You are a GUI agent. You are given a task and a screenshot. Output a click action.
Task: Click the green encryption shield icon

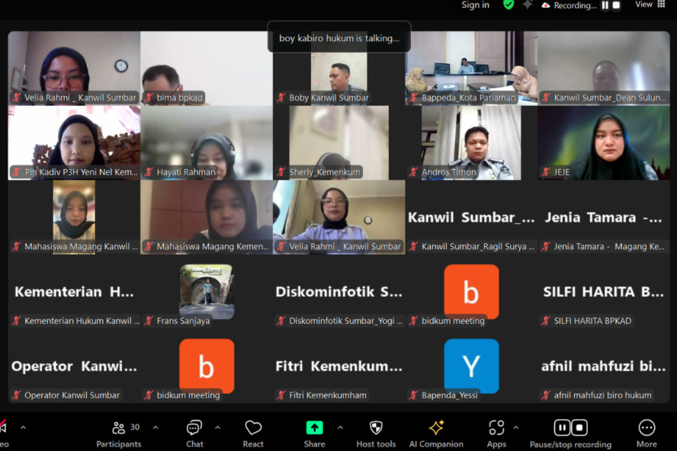509,5
